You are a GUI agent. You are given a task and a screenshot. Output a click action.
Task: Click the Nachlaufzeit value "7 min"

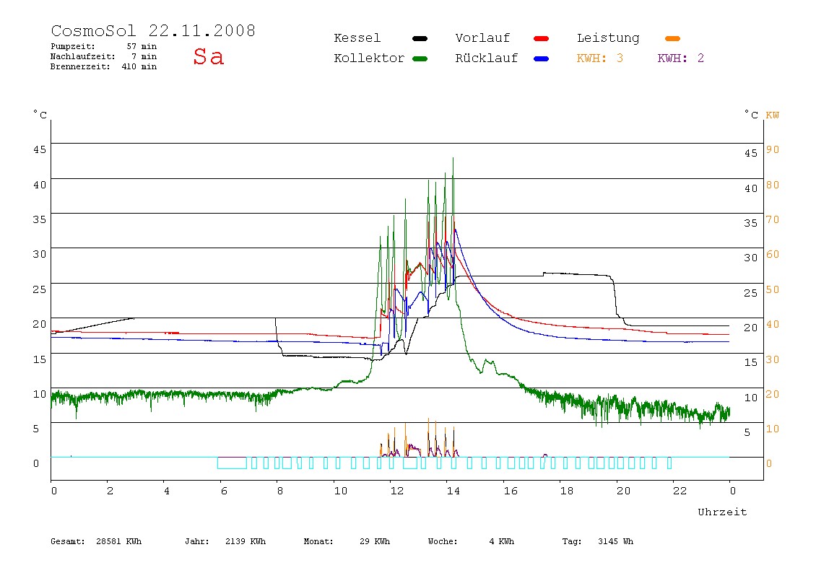[144, 56]
